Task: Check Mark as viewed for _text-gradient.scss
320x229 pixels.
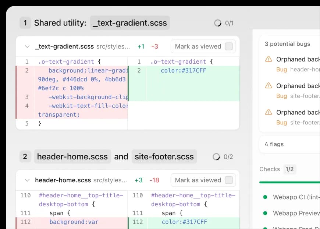Action: (x=228, y=46)
